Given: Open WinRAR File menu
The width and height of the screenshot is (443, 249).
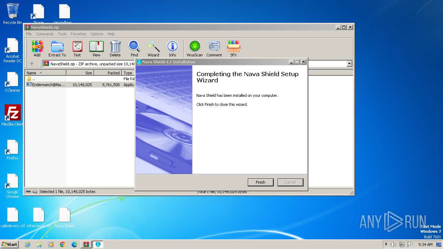Looking at the screenshot, I should (x=29, y=34).
